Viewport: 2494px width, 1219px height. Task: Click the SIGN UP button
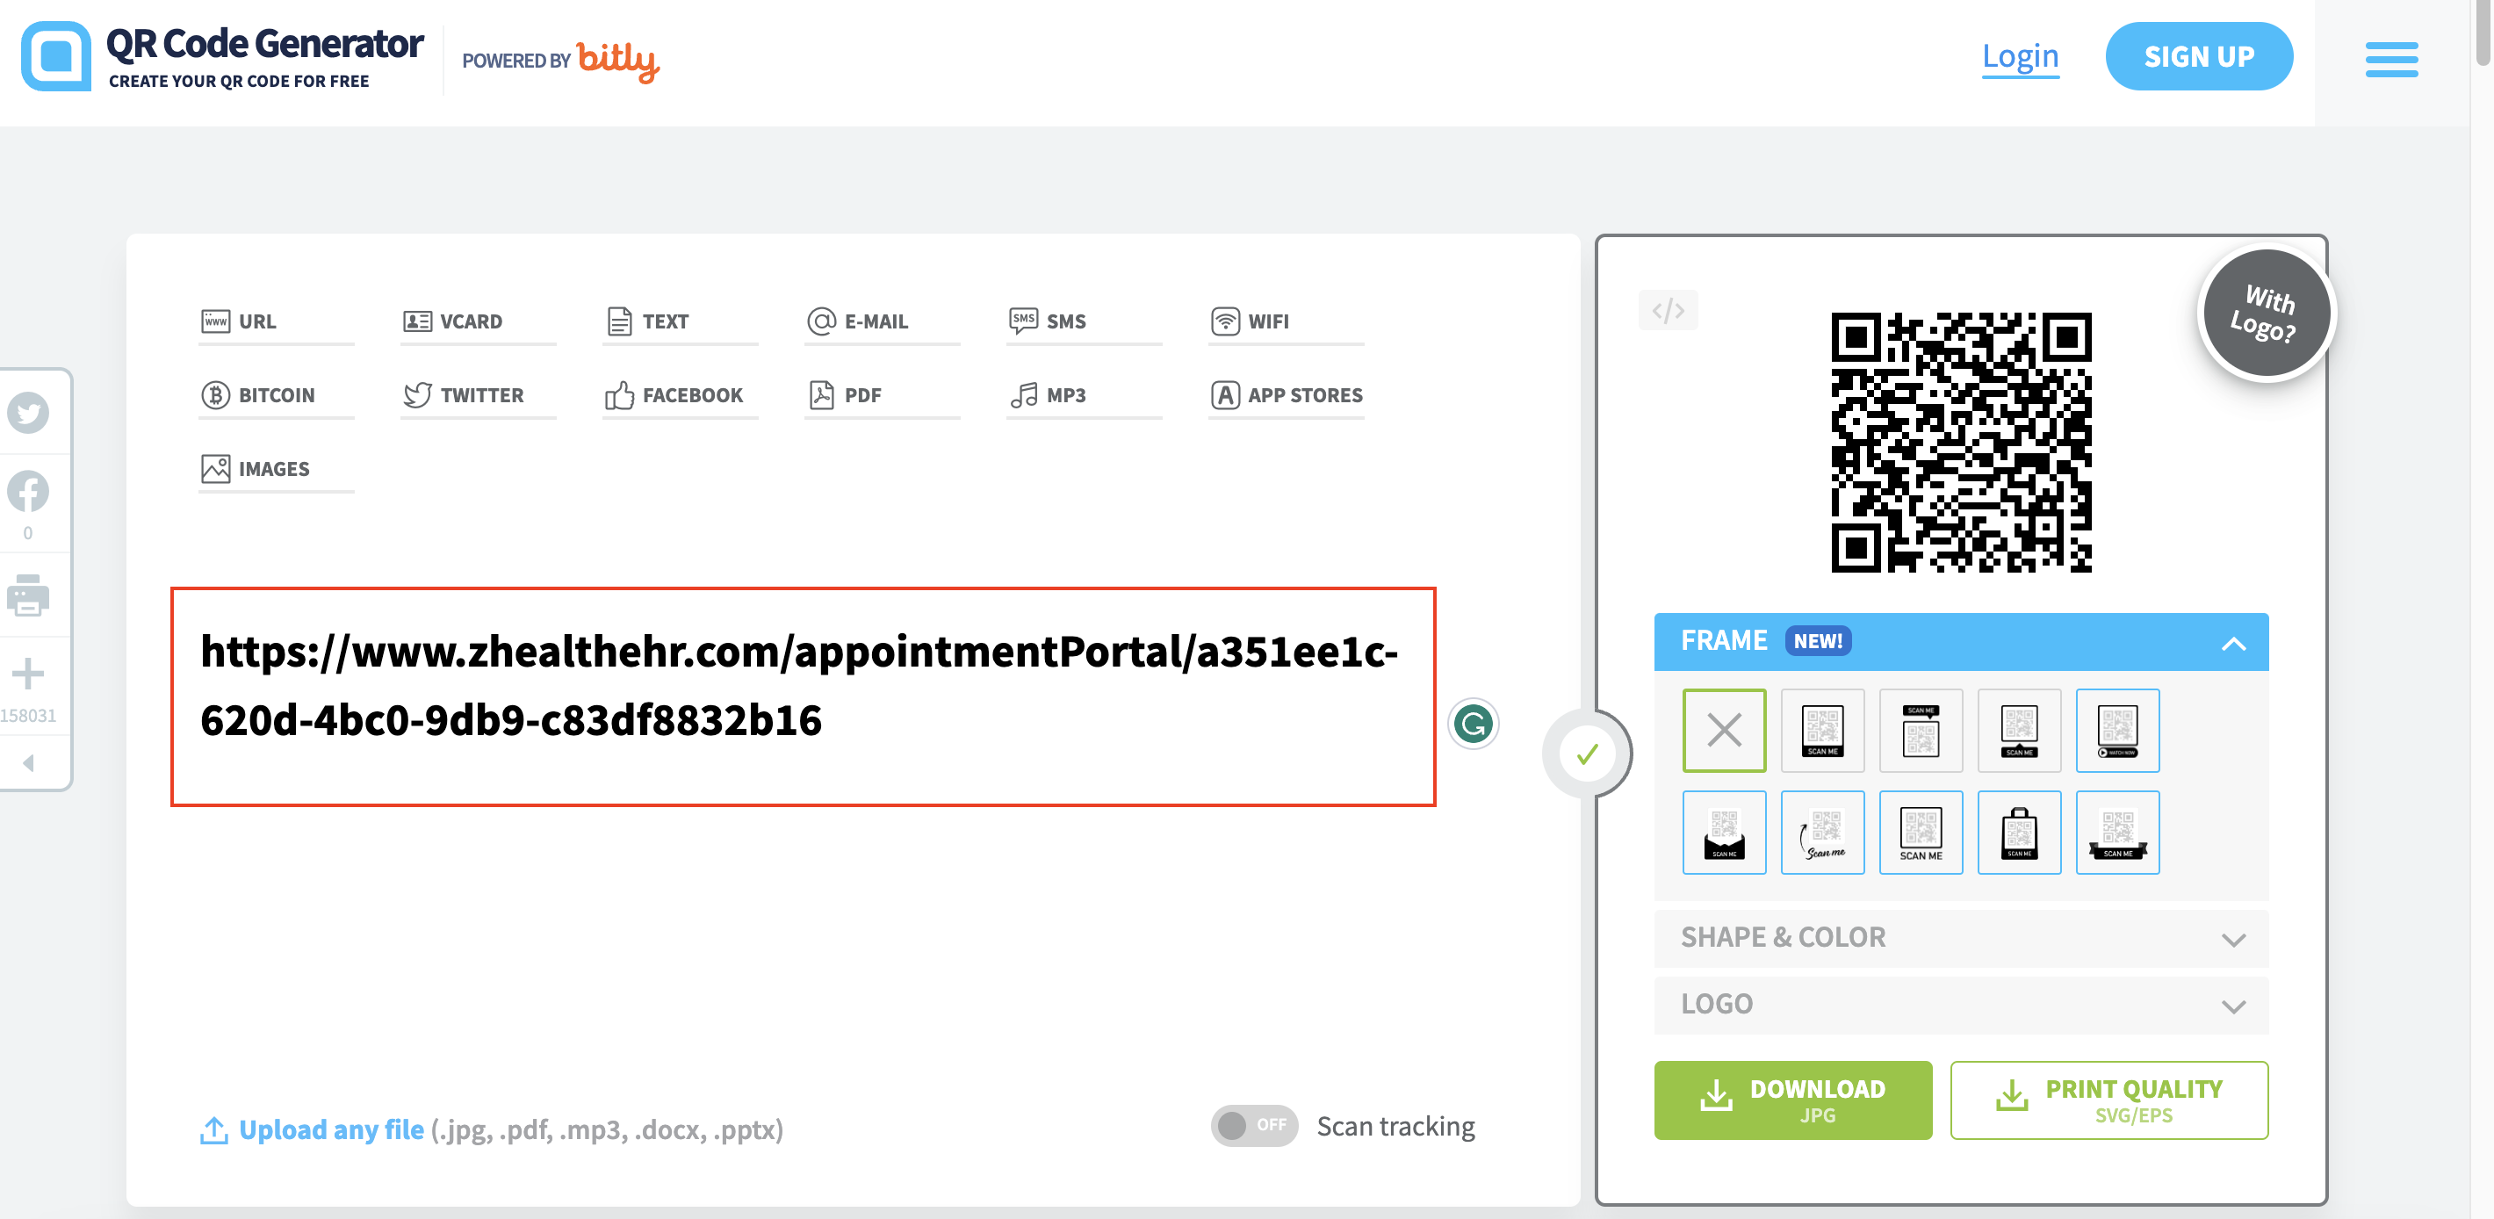tap(2199, 56)
